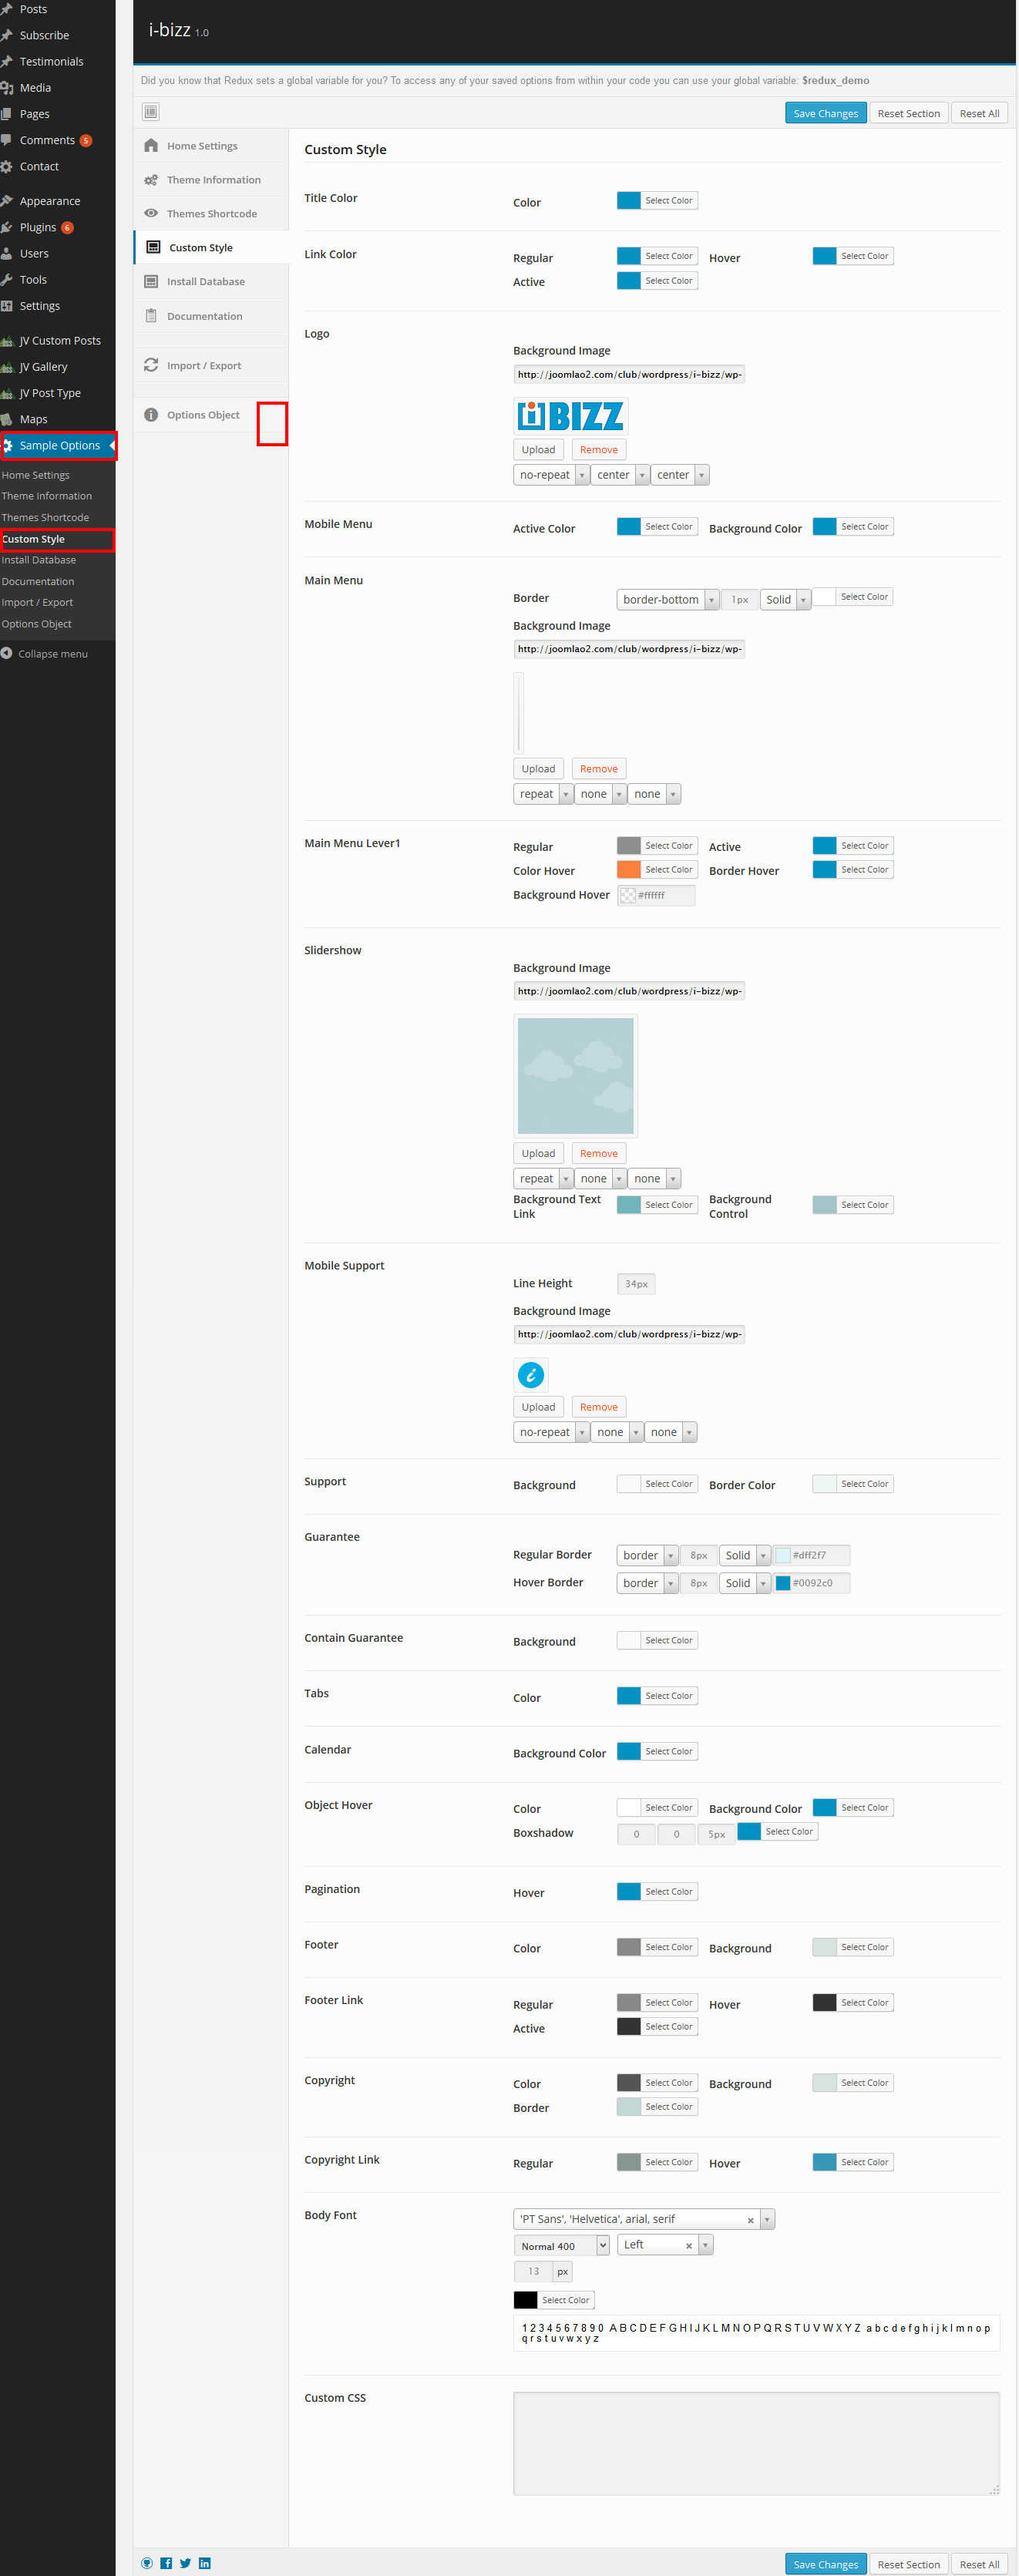Click Upload under the Logo image
This screenshot has height=2576, width=1019.
pos(538,450)
